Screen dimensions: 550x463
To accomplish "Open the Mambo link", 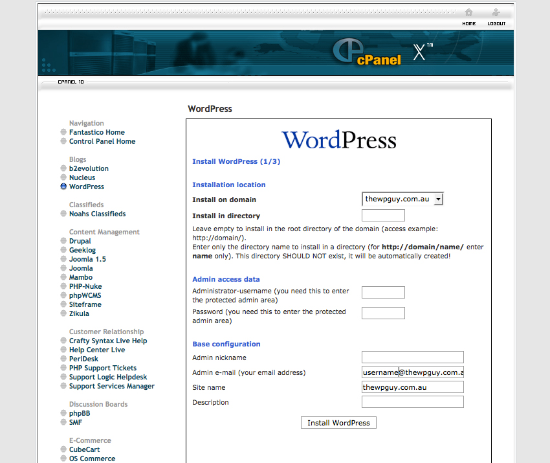I will (81, 277).
